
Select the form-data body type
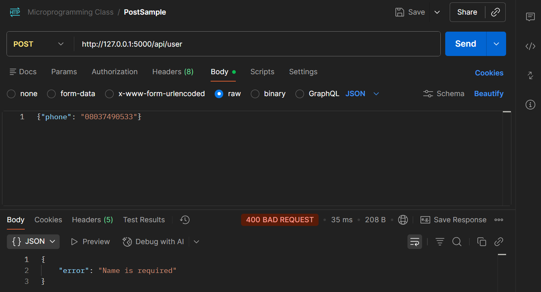click(52, 94)
